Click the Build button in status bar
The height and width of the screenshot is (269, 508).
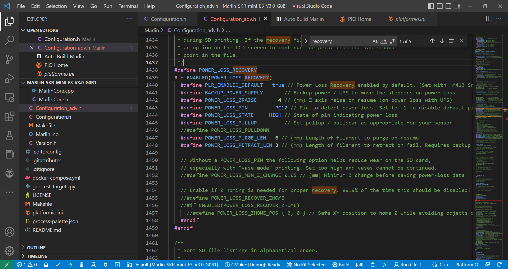pyautogui.click(x=341, y=265)
